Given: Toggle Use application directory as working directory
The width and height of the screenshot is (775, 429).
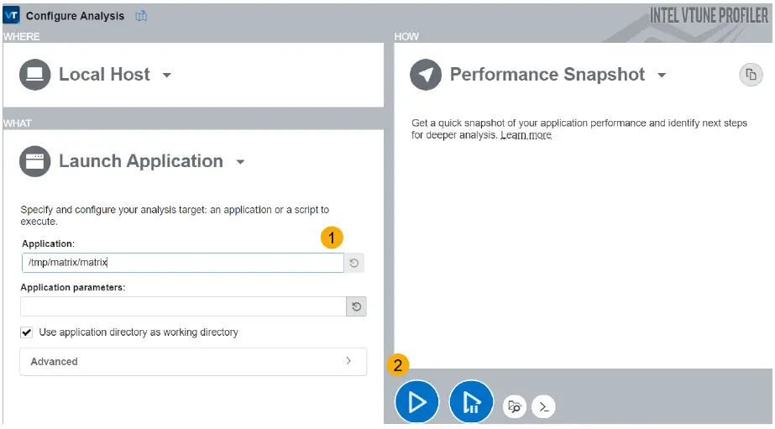Looking at the screenshot, I should (x=27, y=332).
